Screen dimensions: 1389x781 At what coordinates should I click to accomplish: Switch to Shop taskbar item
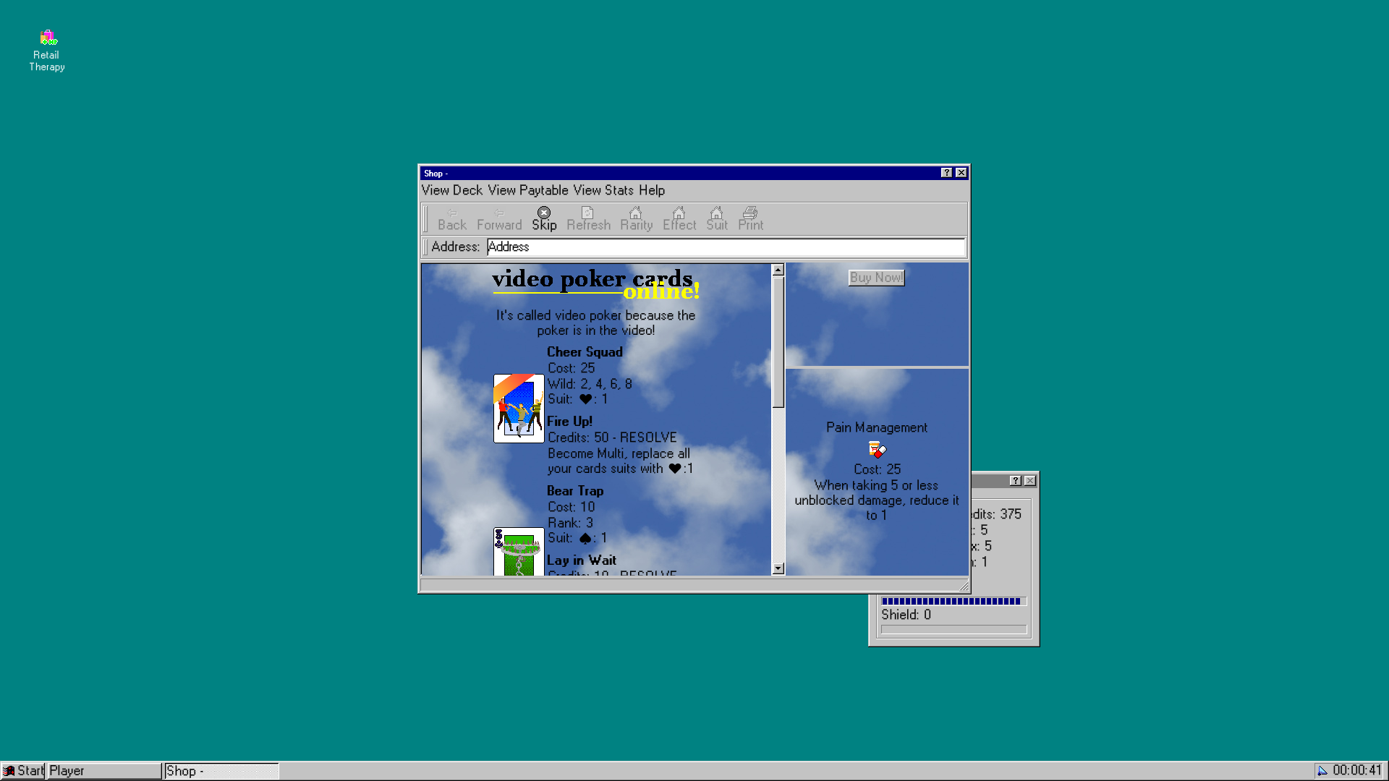221,771
